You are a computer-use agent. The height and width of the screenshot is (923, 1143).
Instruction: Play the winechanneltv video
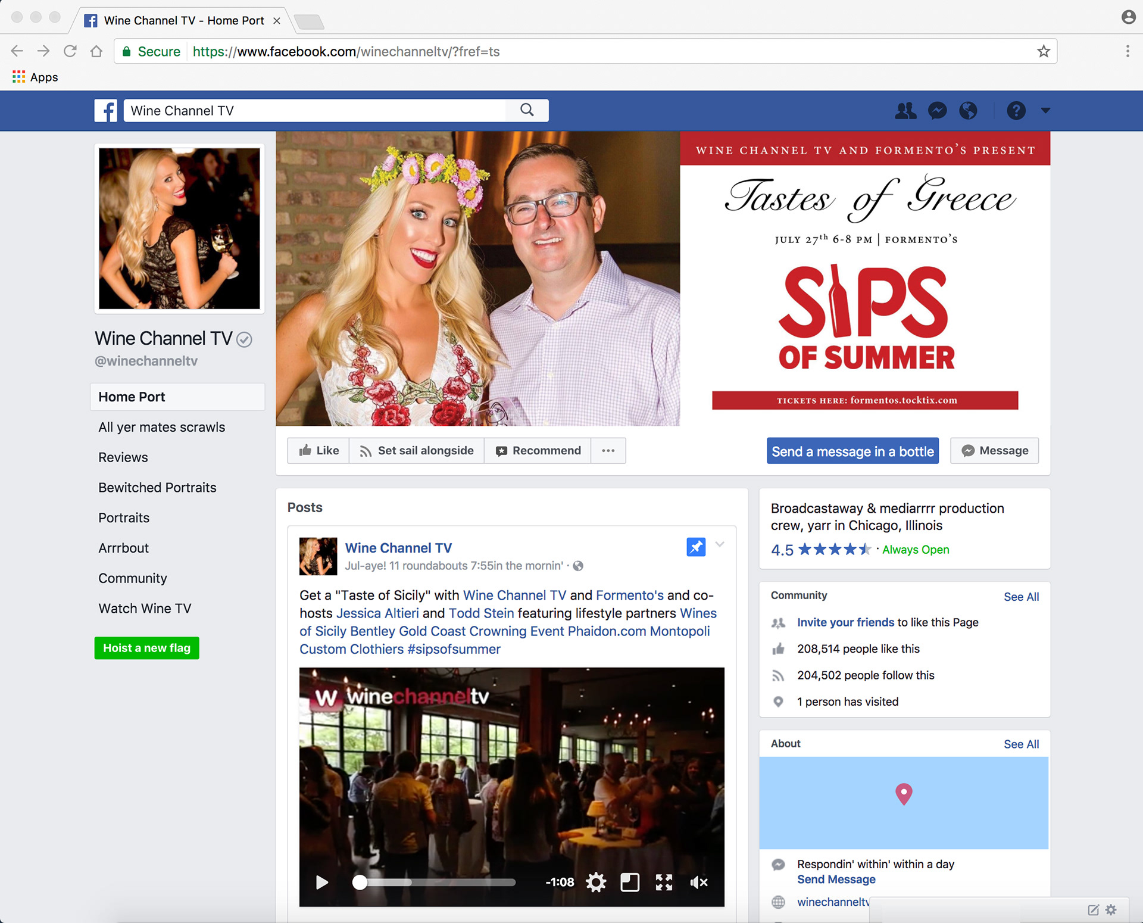point(322,882)
